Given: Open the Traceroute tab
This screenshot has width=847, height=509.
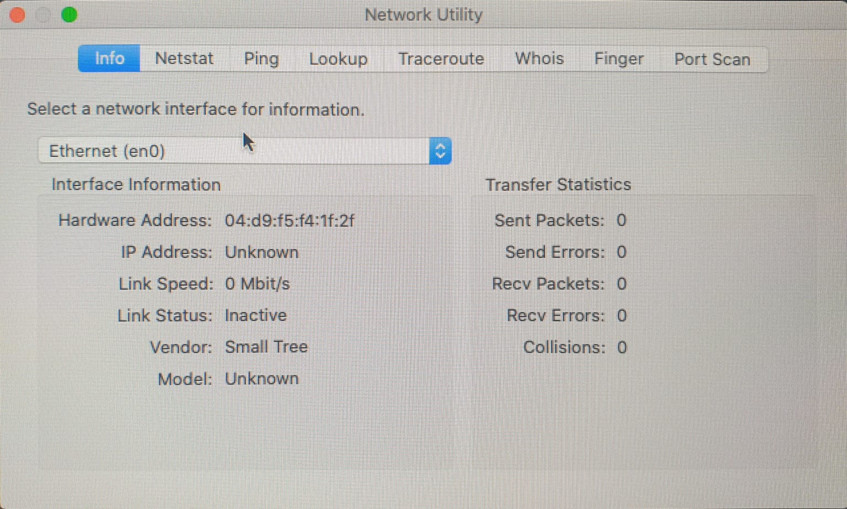Looking at the screenshot, I should point(441,59).
